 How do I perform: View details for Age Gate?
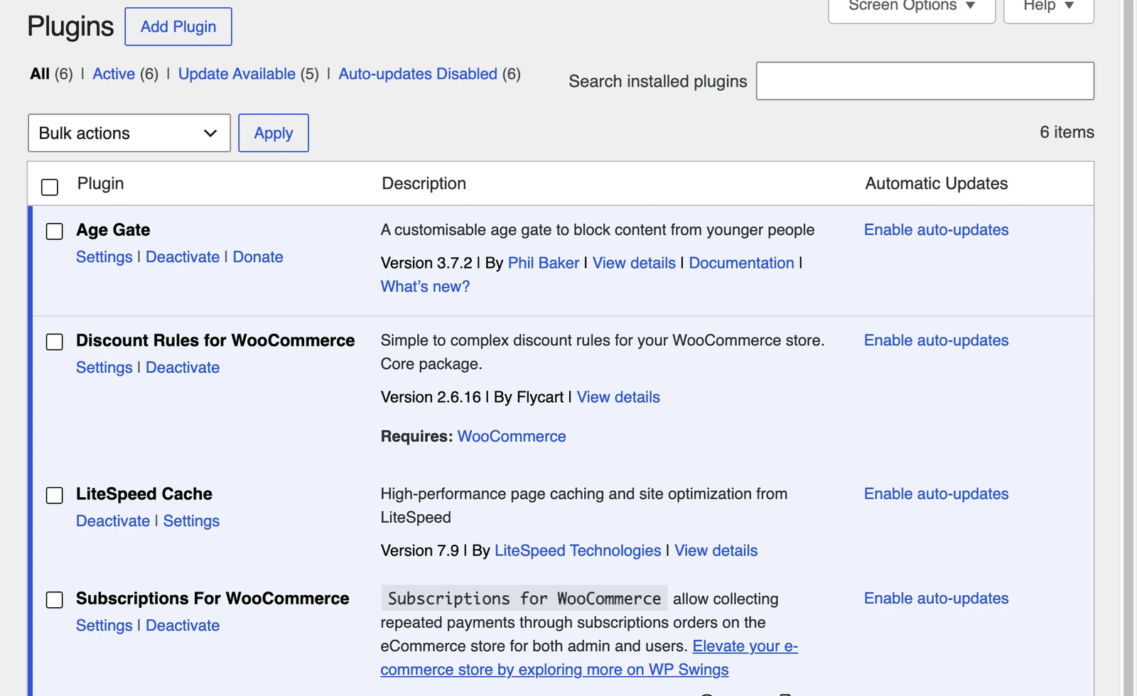pos(634,263)
